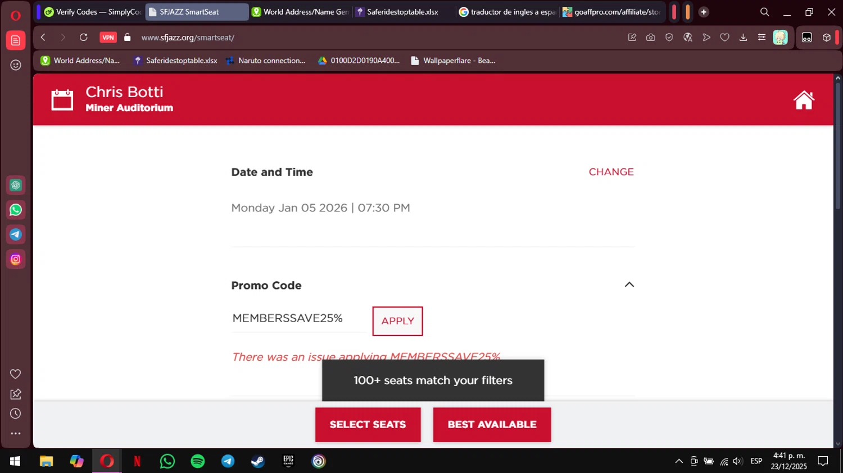The width and height of the screenshot is (843, 473).
Task: Switch to World Address/Name Gen tab
Action: 301,12
